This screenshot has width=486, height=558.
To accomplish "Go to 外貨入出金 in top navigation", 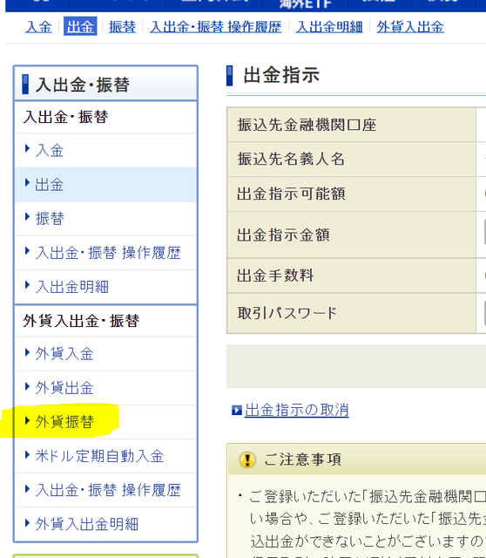I will point(410,27).
